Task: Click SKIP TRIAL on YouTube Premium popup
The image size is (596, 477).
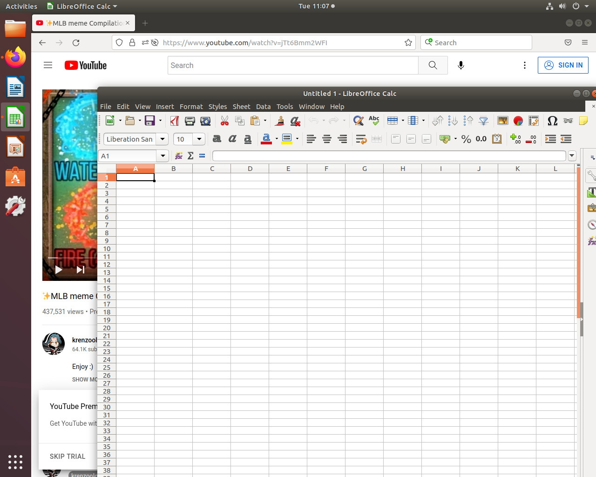Action: coord(68,457)
